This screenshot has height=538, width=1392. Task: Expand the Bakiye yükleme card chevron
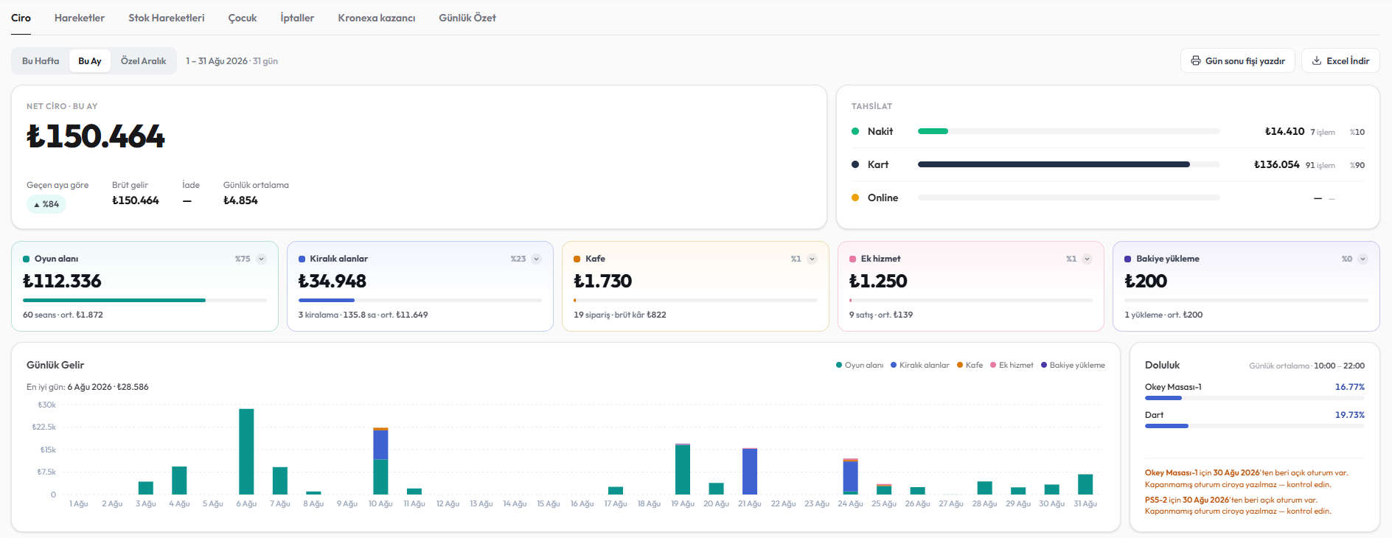tap(1363, 259)
